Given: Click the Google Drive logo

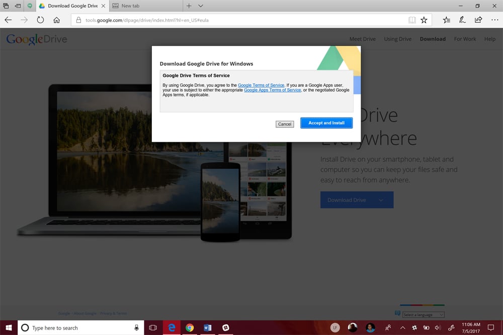Looking at the screenshot, I should click(37, 39).
